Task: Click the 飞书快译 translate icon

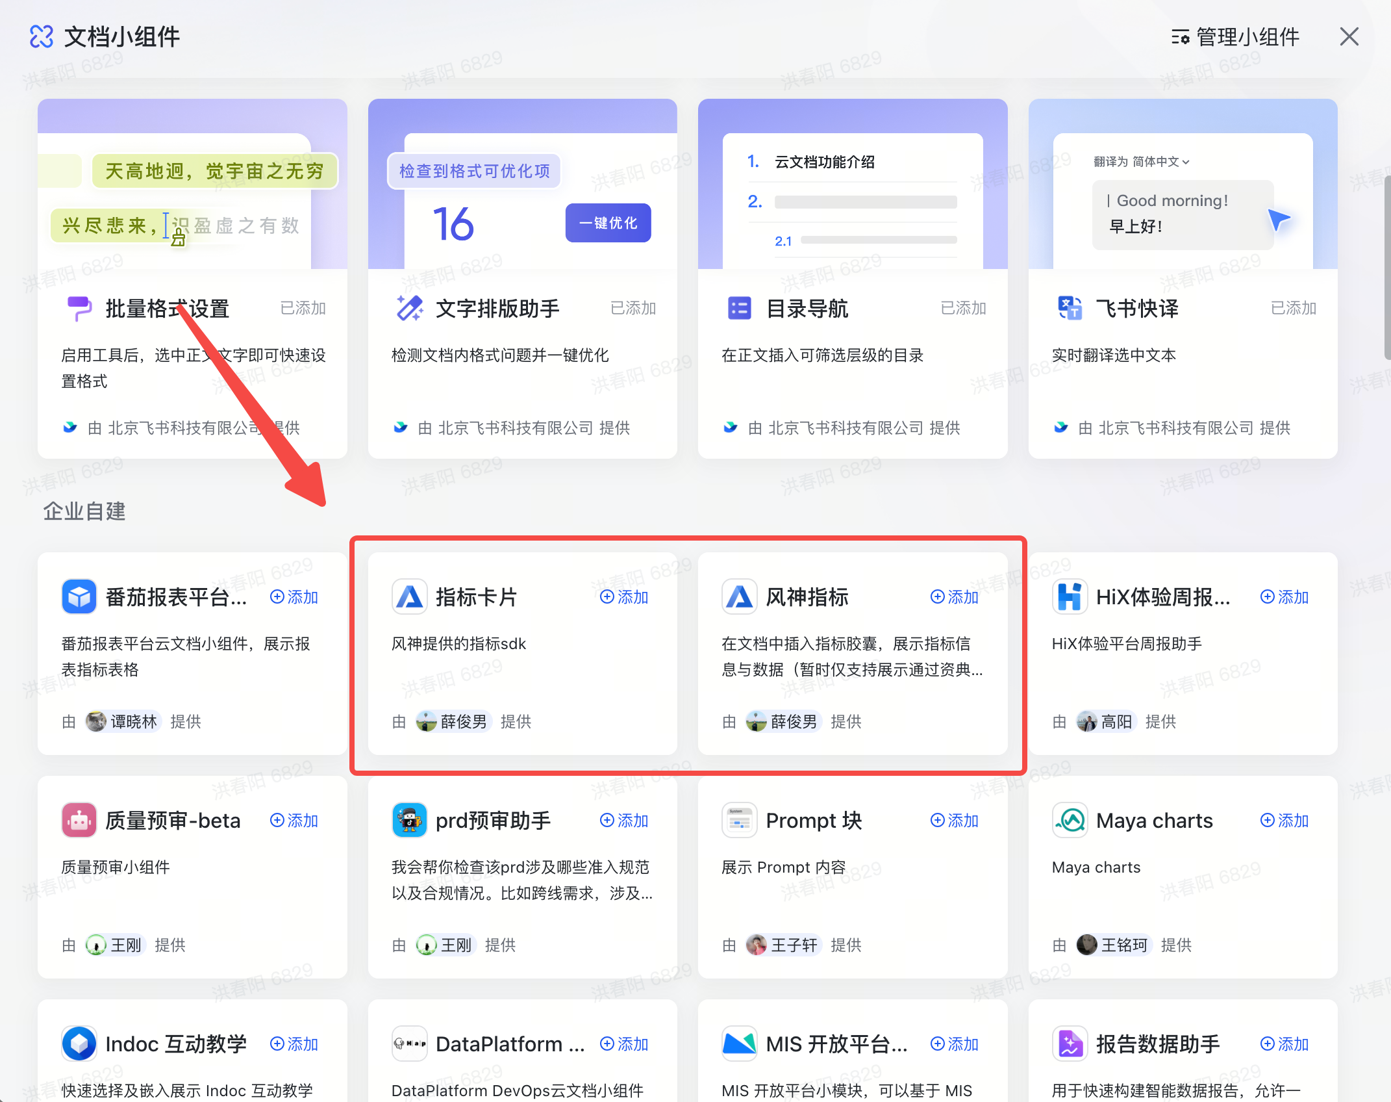Action: [x=1070, y=308]
